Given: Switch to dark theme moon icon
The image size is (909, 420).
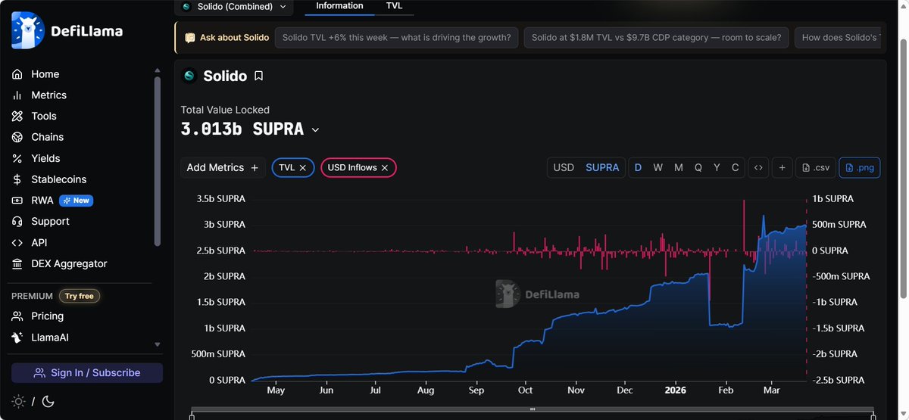Looking at the screenshot, I should (48, 401).
